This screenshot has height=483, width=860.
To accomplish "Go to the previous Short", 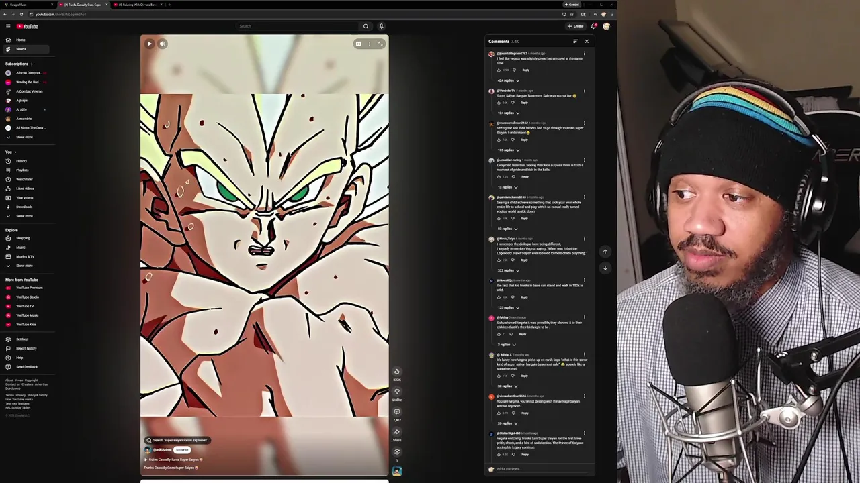I will (605, 252).
